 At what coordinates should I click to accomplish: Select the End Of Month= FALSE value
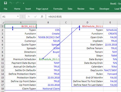(110, 77)
